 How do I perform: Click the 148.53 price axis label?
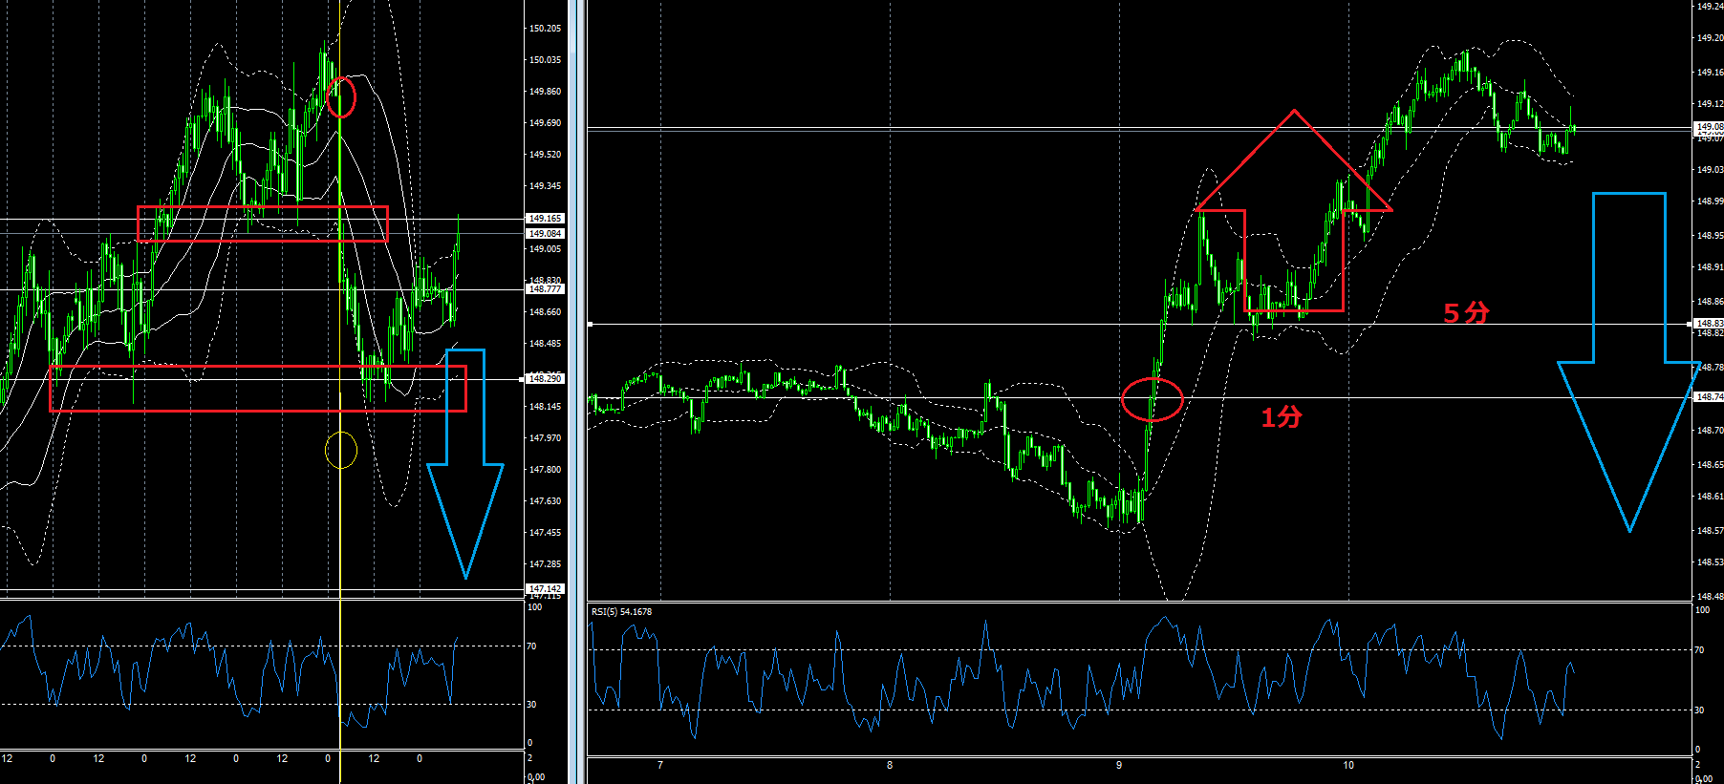[1710, 562]
